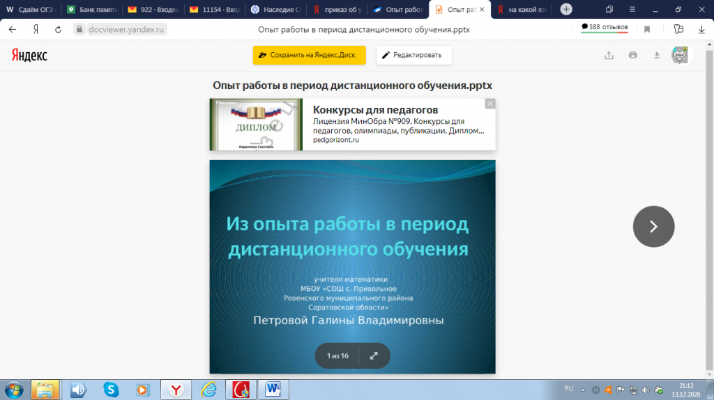Open Skype from the taskbar

pos(111,390)
